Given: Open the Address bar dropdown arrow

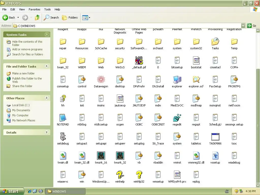Looking at the screenshot, I should click(x=243, y=26).
